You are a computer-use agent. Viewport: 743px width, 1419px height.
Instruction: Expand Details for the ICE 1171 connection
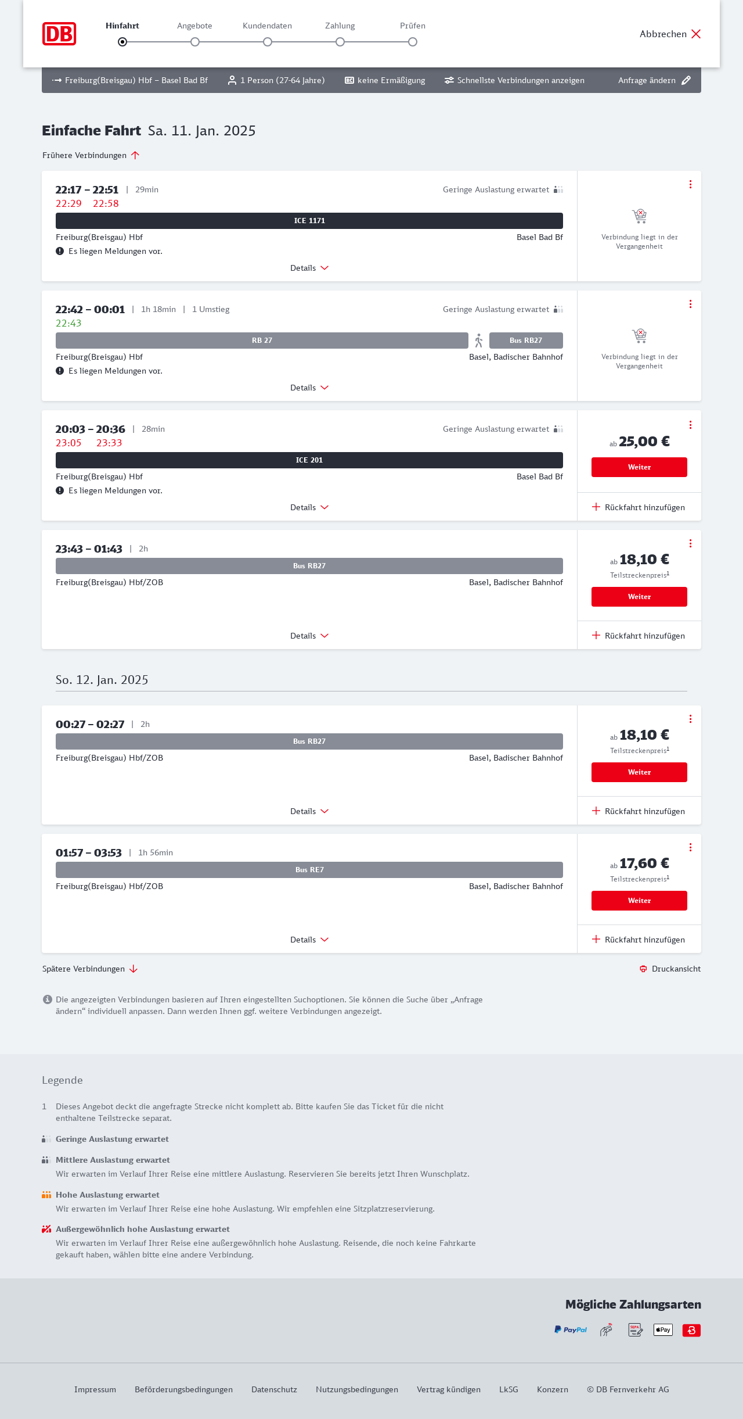309,268
